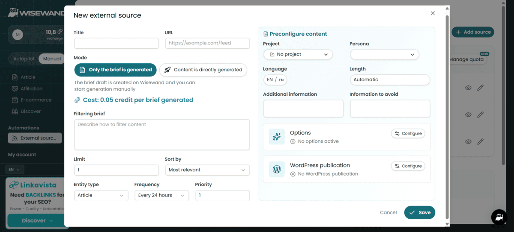
Task: Configure the Options section
Action: click(x=408, y=133)
